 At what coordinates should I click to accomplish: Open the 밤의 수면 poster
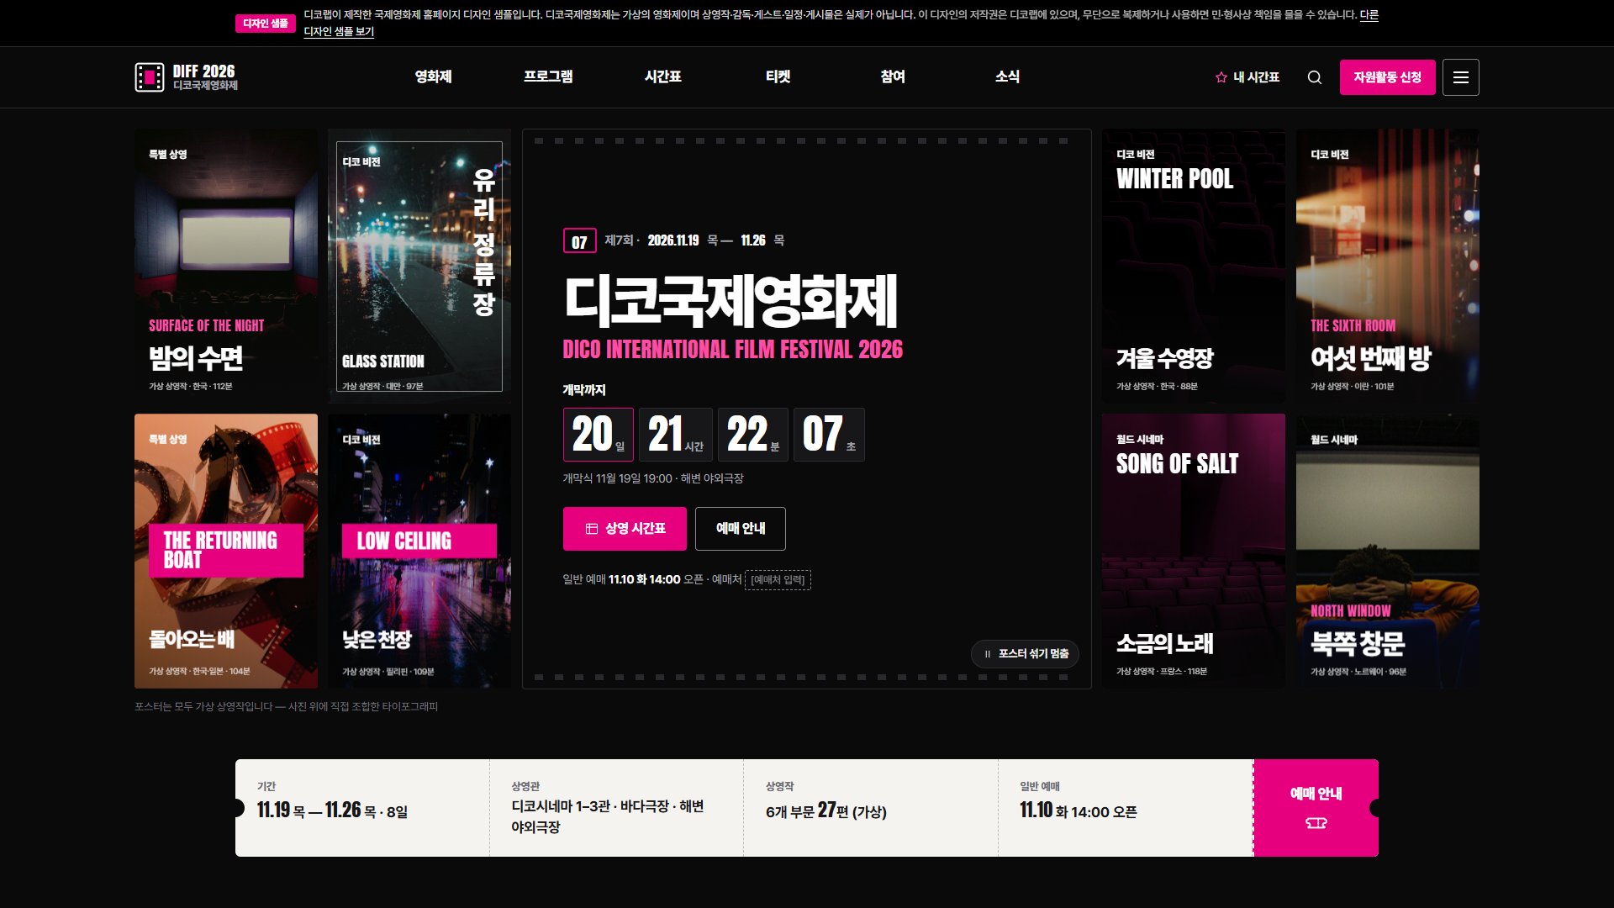(226, 266)
